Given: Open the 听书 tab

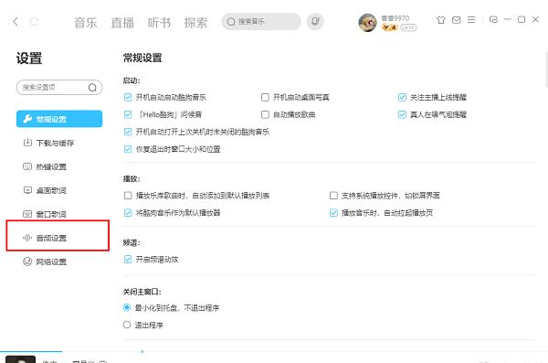Looking at the screenshot, I should (x=159, y=23).
